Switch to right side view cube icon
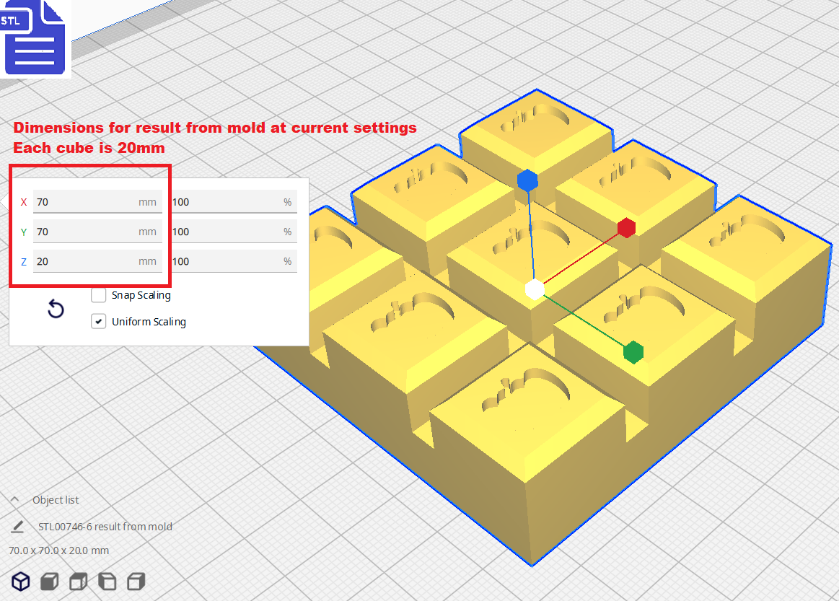 [136, 582]
